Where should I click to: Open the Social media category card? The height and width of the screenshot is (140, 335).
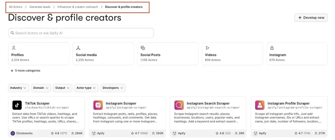click(103, 54)
